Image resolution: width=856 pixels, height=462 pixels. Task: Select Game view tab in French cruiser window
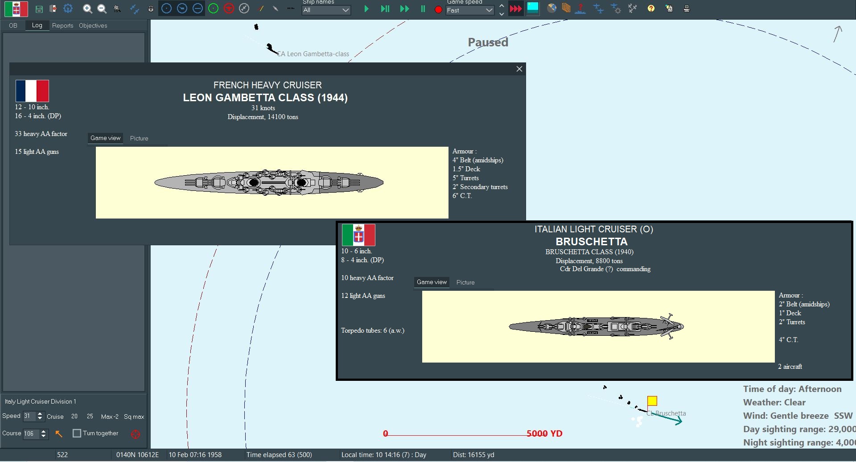[x=106, y=138]
